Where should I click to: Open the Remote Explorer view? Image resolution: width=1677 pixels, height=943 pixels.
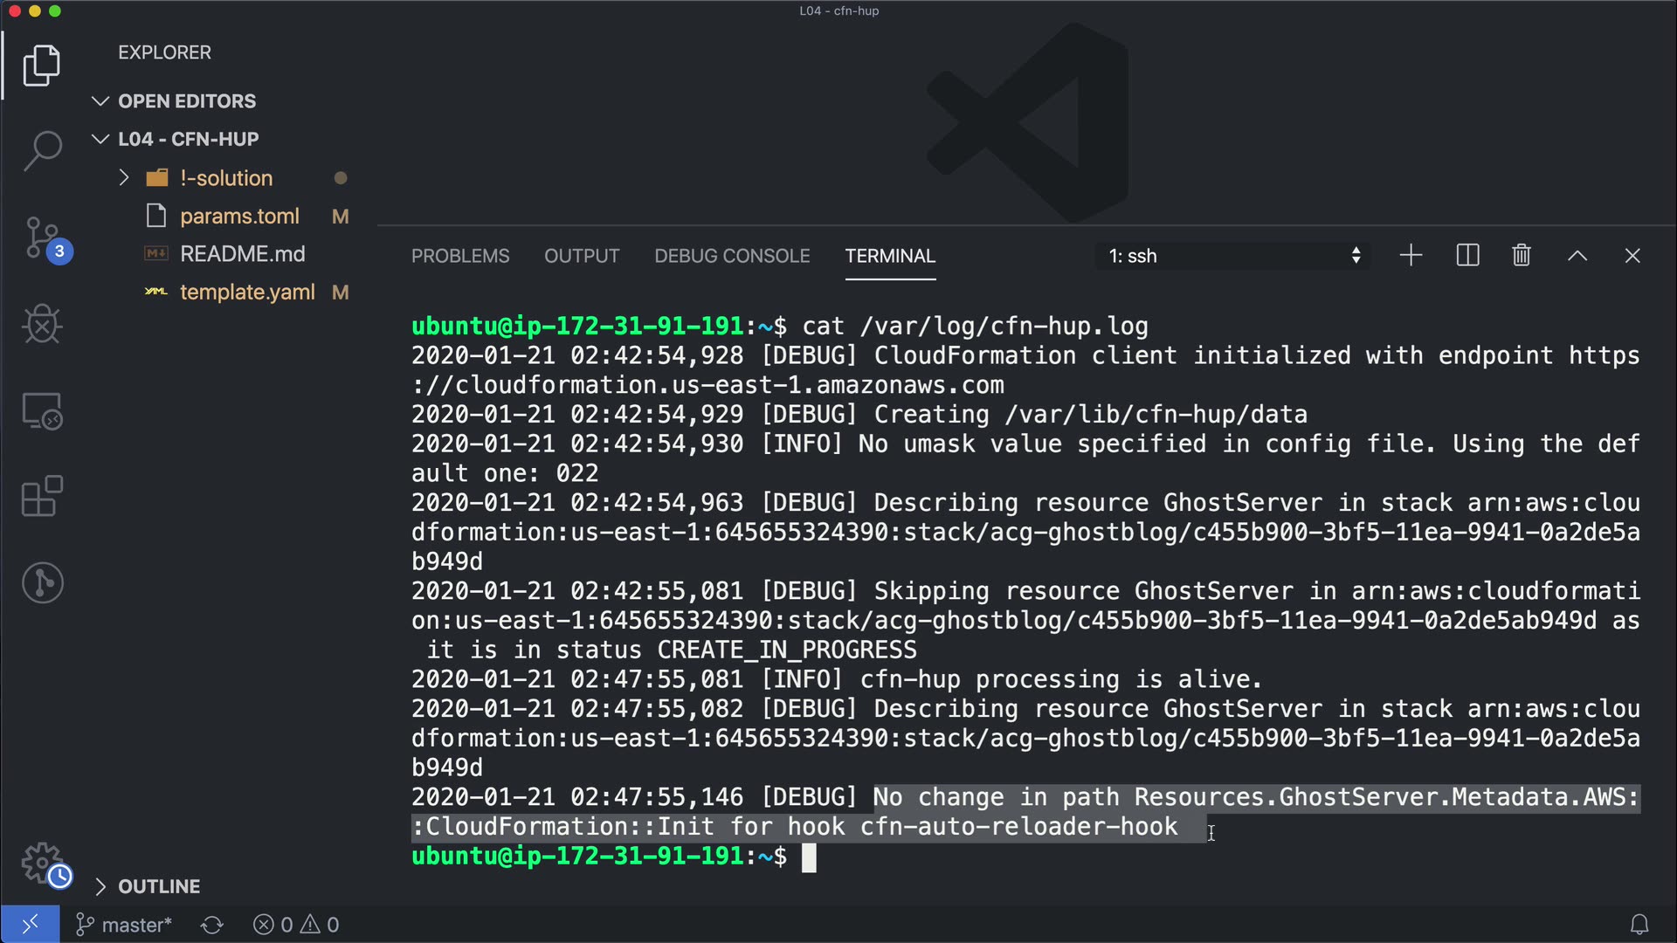pos(41,410)
